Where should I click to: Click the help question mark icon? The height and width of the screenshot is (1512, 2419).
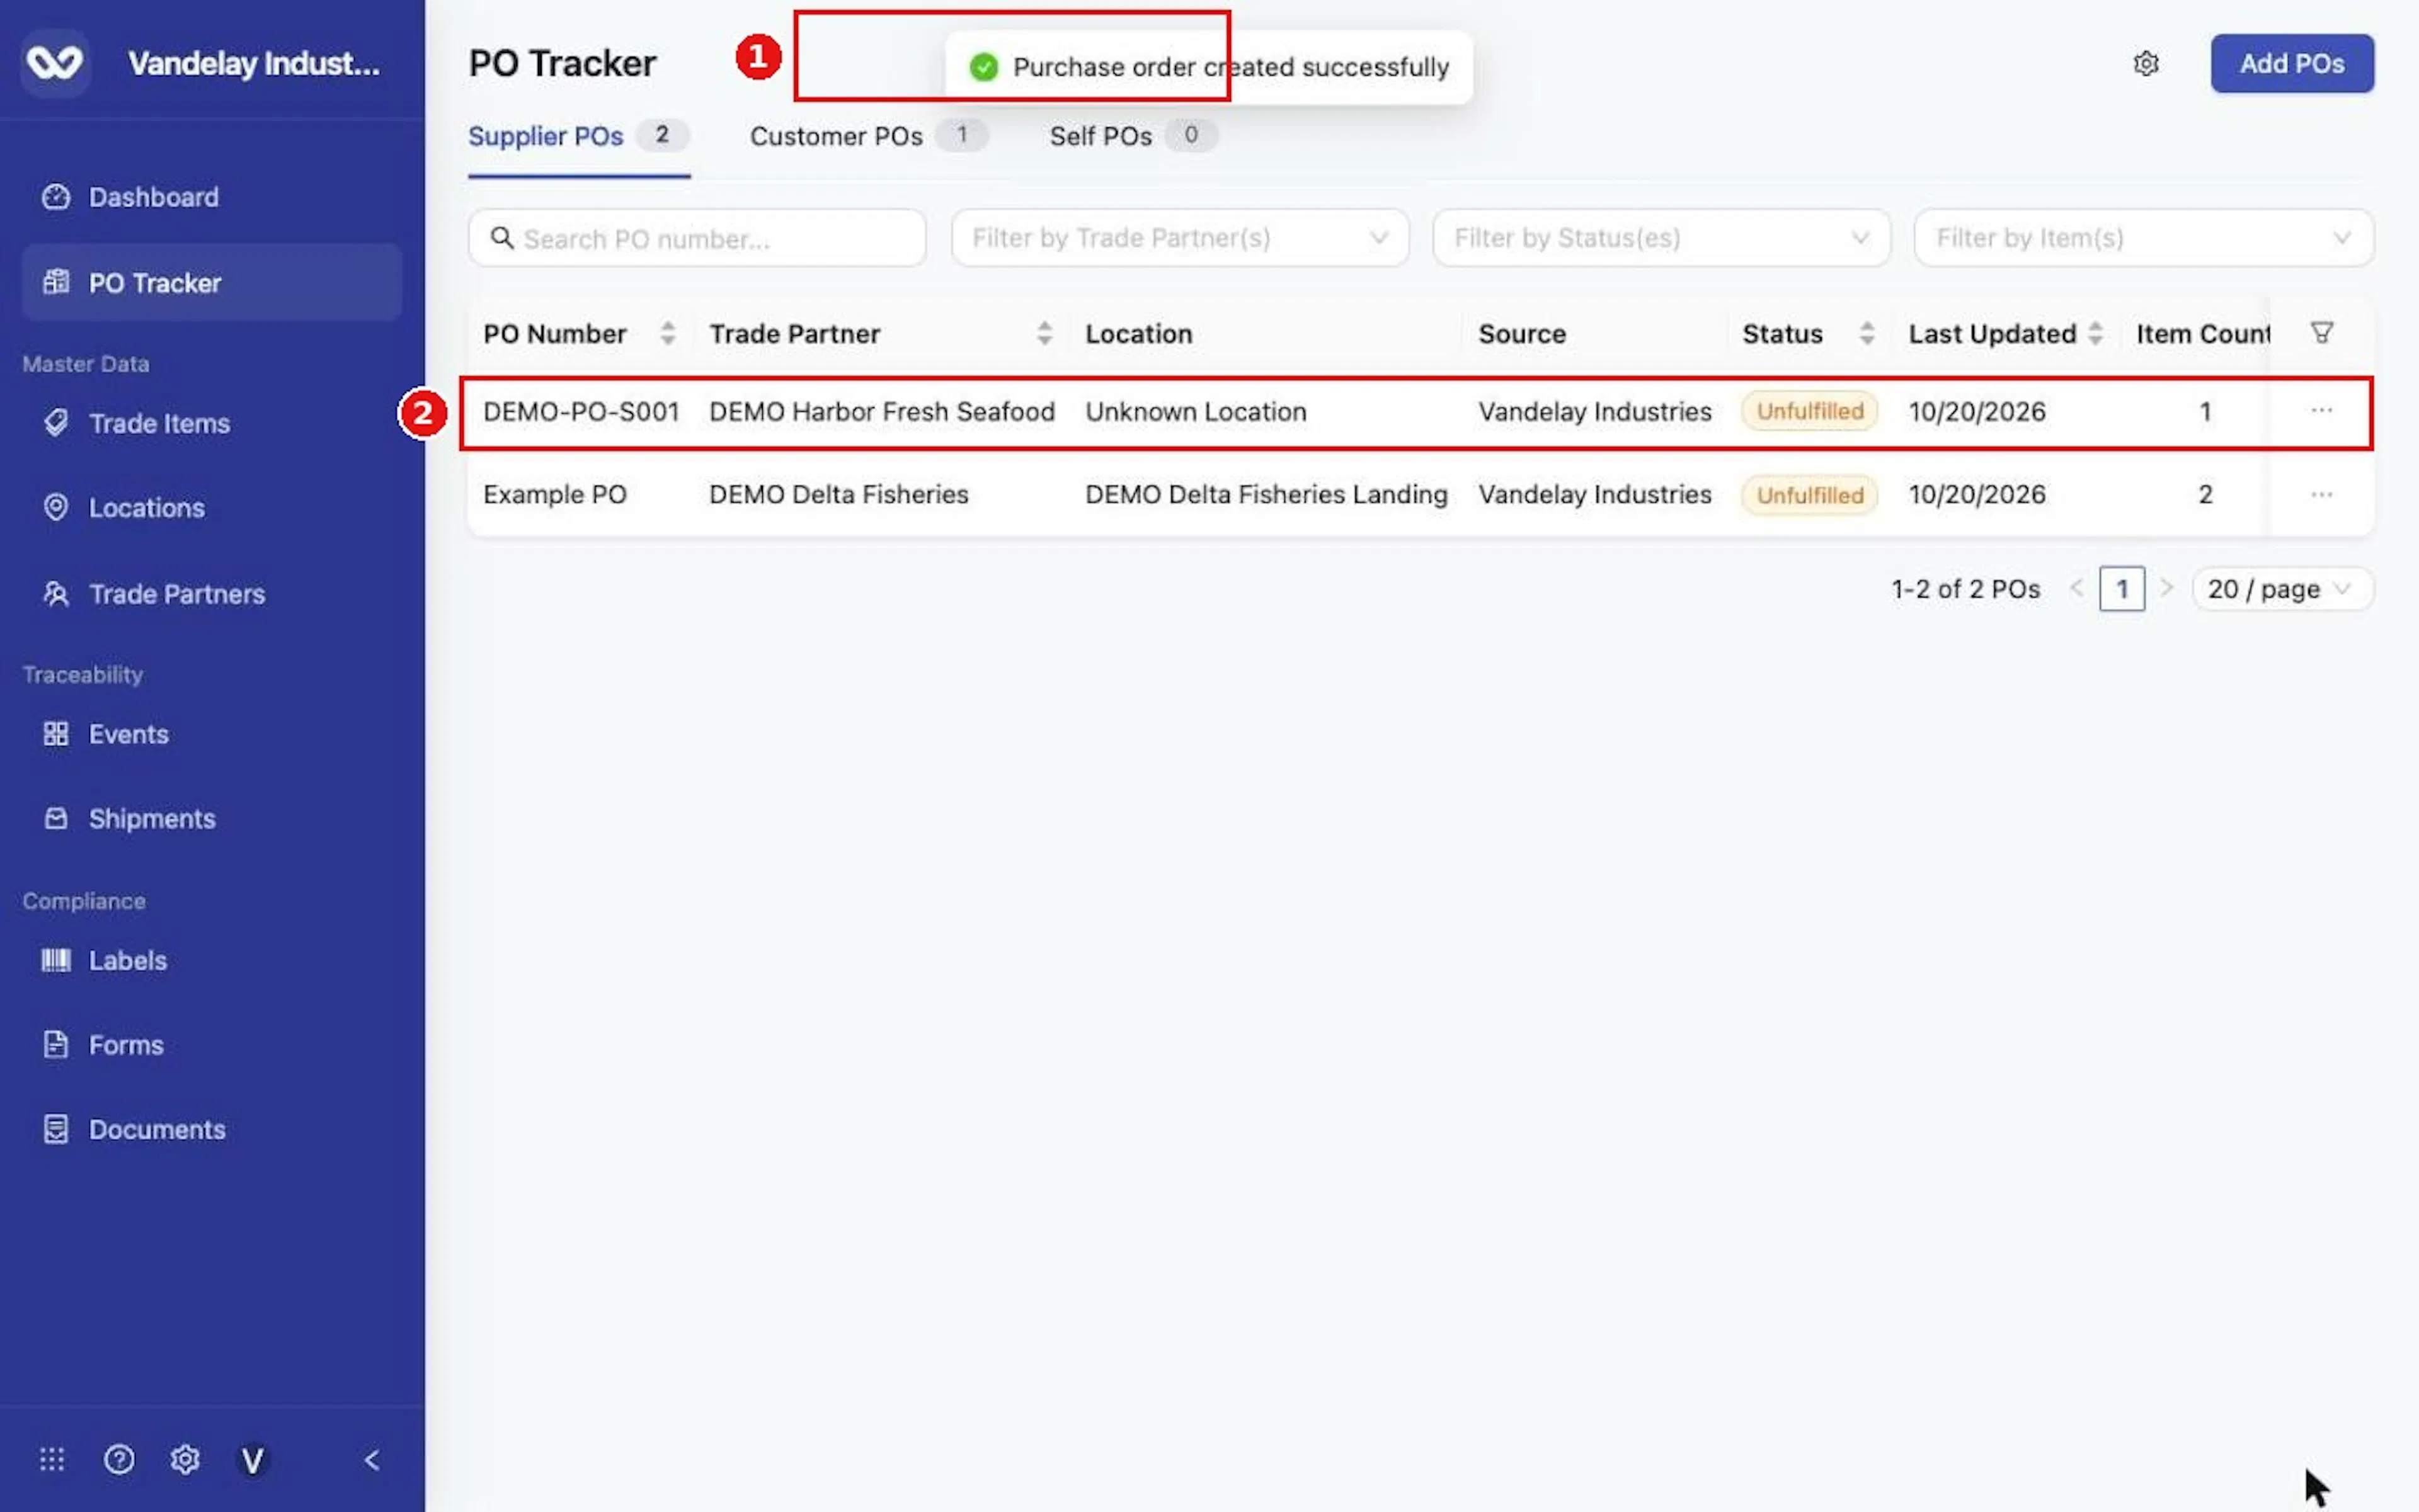[x=119, y=1460]
